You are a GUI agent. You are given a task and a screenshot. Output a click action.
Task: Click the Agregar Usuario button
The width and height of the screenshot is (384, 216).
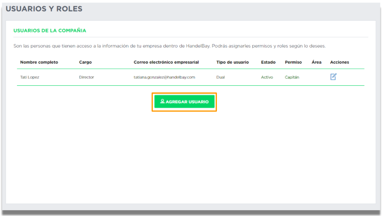[184, 102]
